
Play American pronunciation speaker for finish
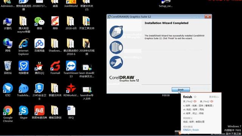(212, 101)
